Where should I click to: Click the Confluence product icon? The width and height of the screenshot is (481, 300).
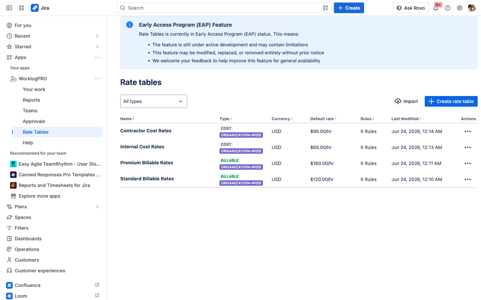click(x=9, y=285)
